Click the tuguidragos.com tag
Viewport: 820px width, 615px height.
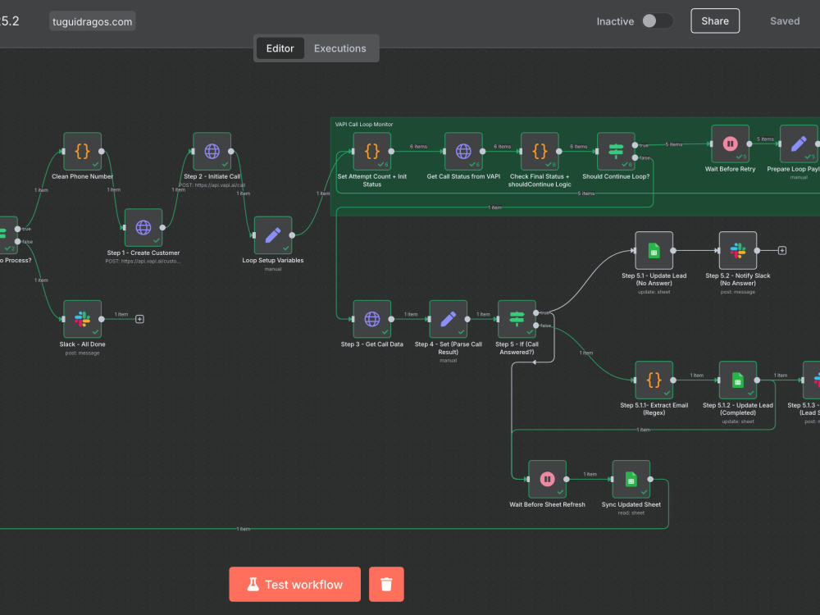coord(93,21)
